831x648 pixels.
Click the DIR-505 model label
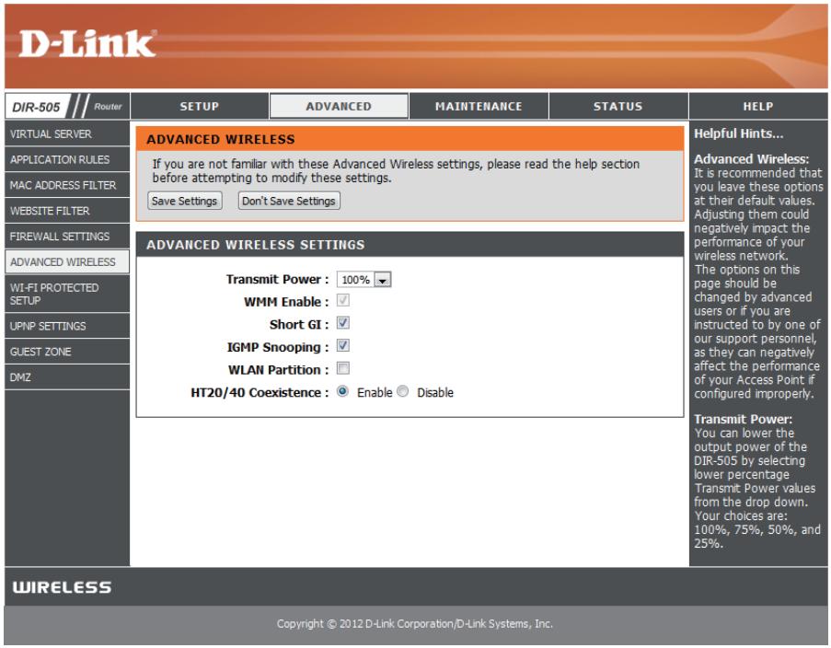click(36, 107)
